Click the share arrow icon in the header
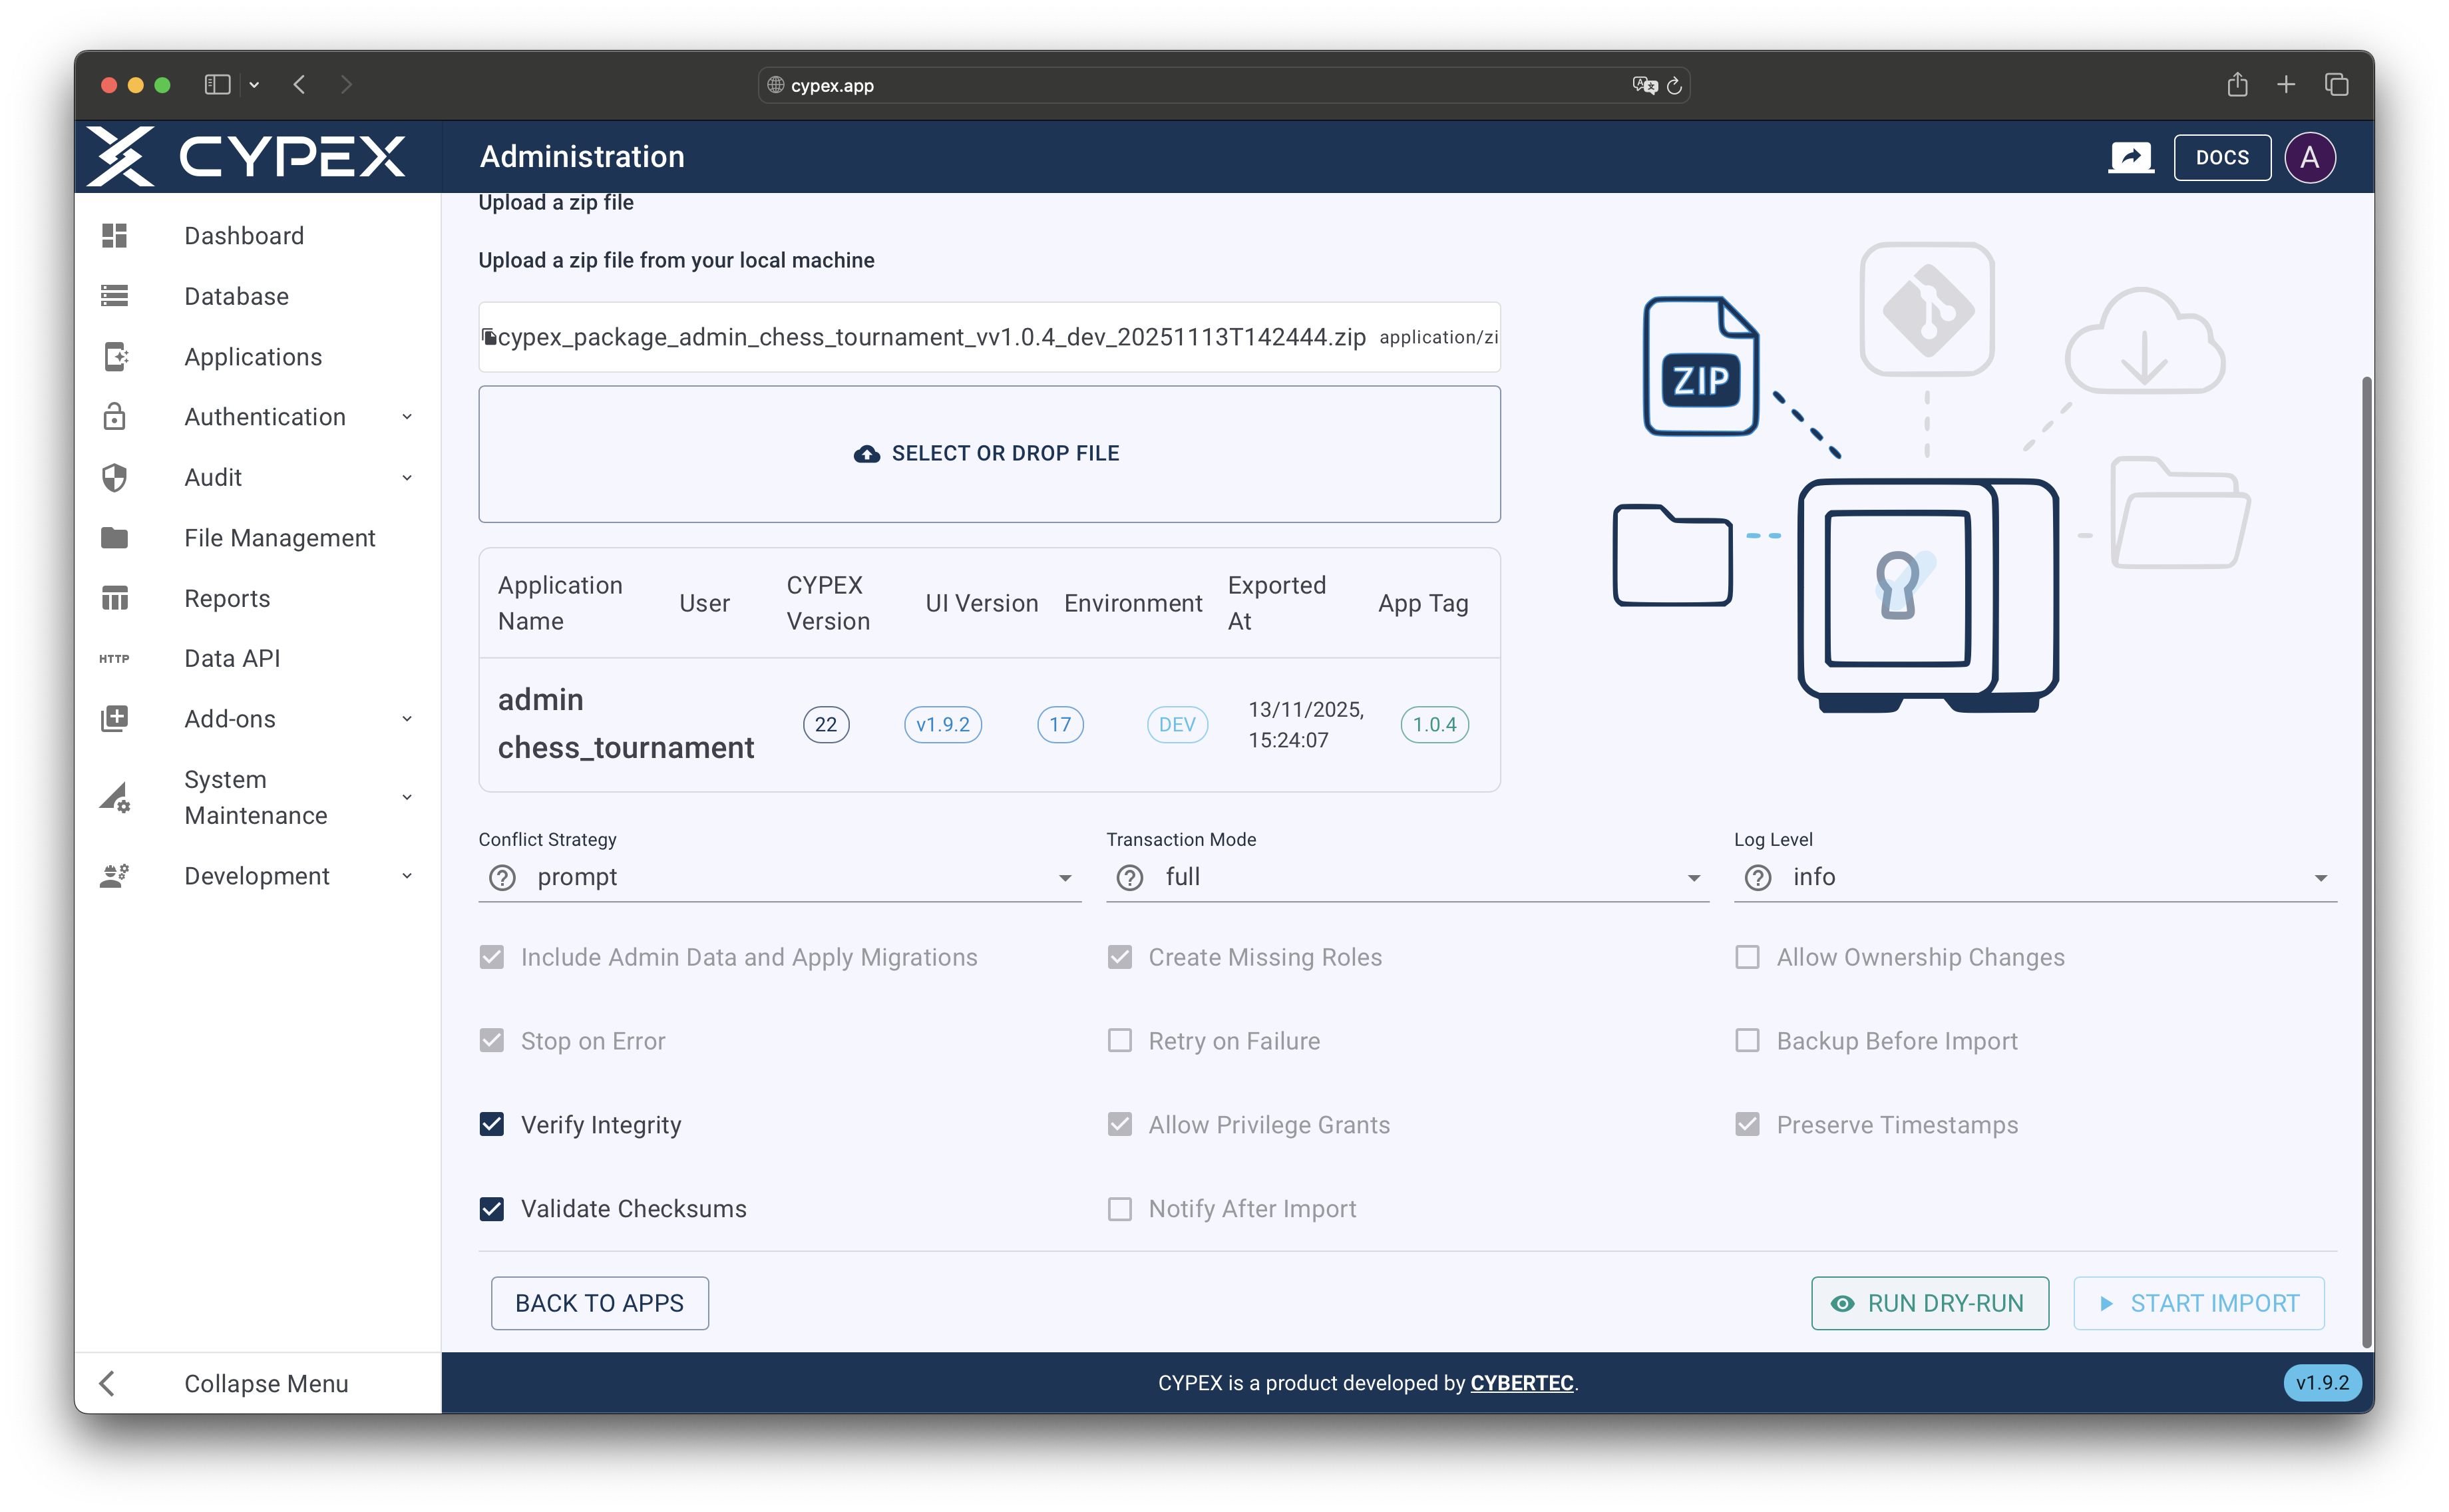 point(2131,157)
